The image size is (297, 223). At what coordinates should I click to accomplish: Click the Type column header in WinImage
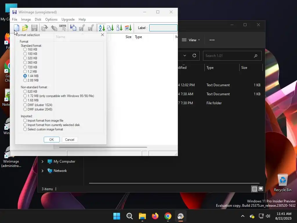pyautogui.click(x=153, y=37)
